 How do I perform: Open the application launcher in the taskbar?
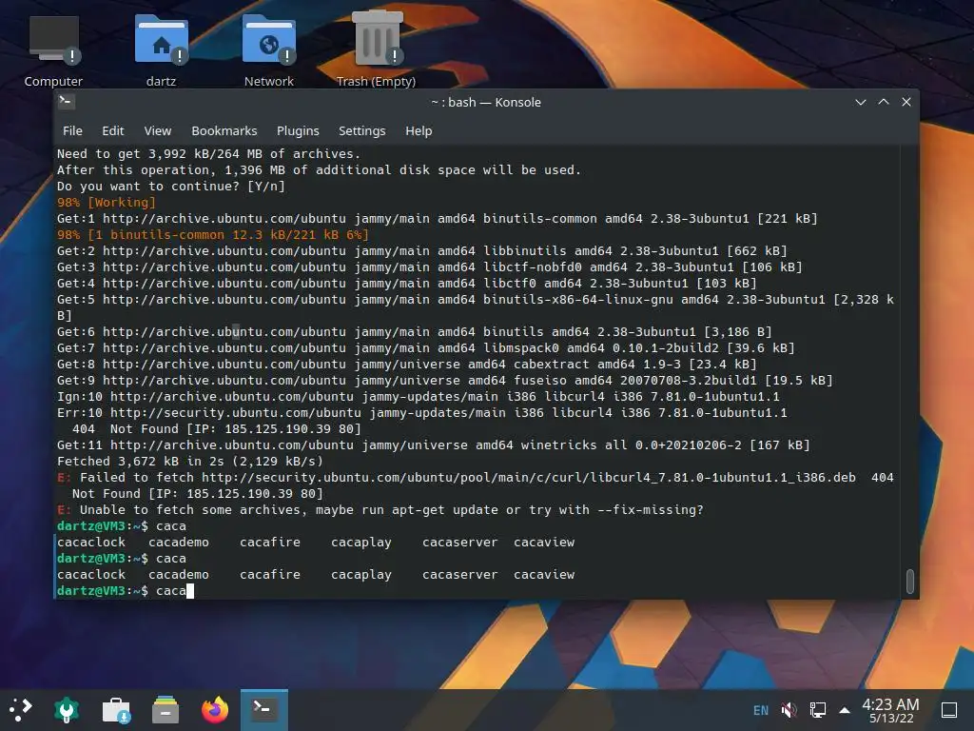(x=20, y=709)
